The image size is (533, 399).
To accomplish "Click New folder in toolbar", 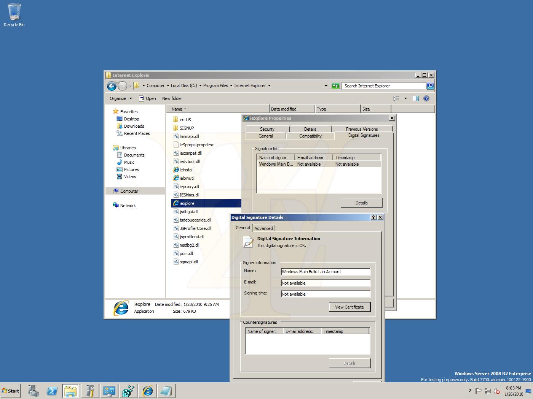I will [172, 98].
